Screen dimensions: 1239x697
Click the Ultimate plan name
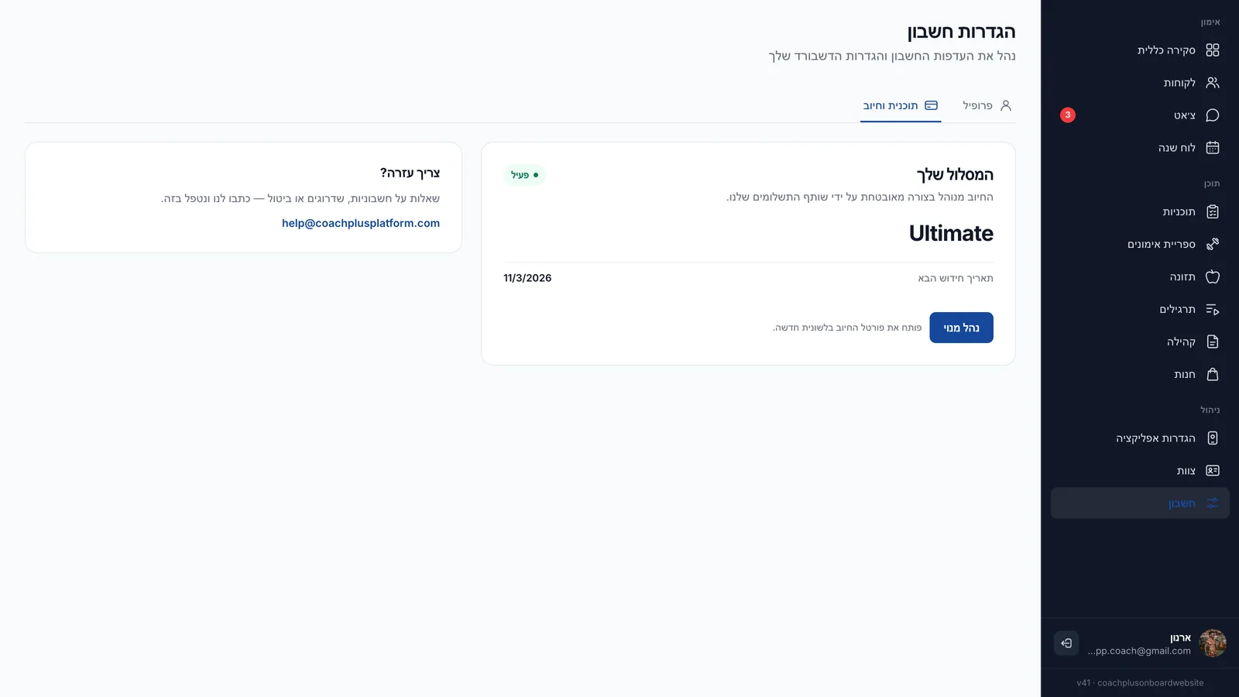point(951,233)
